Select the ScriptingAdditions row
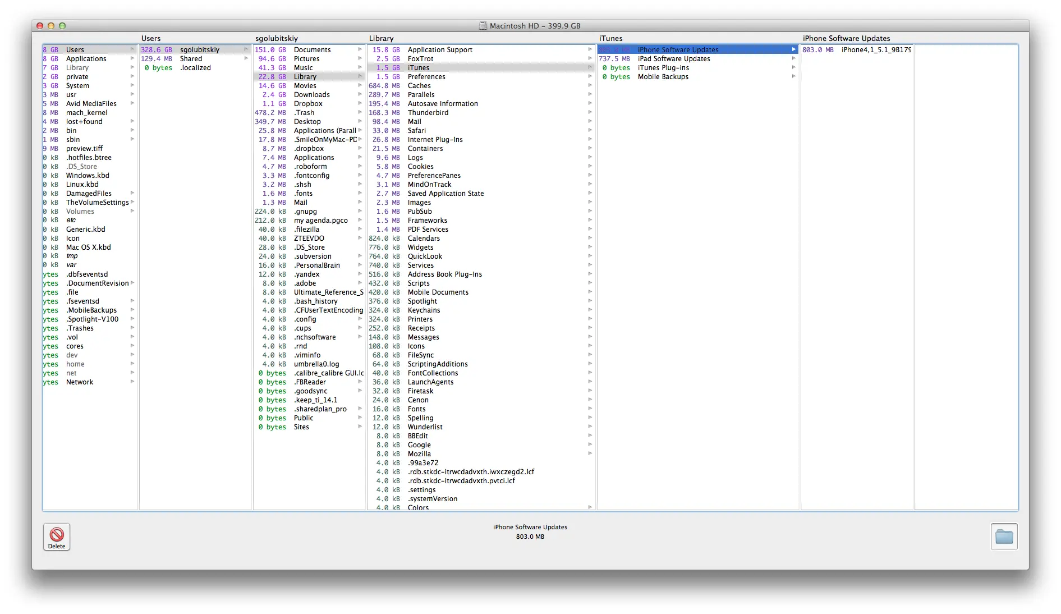This screenshot has height=614, width=1061. (x=481, y=364)
